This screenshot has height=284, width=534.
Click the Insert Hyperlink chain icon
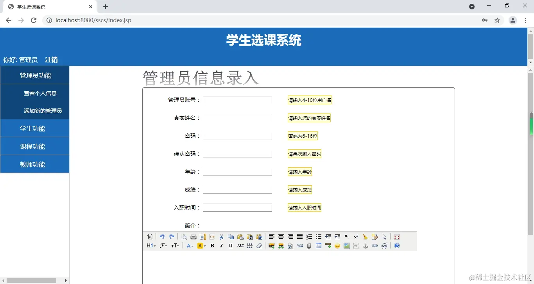(x=375, y=246)
